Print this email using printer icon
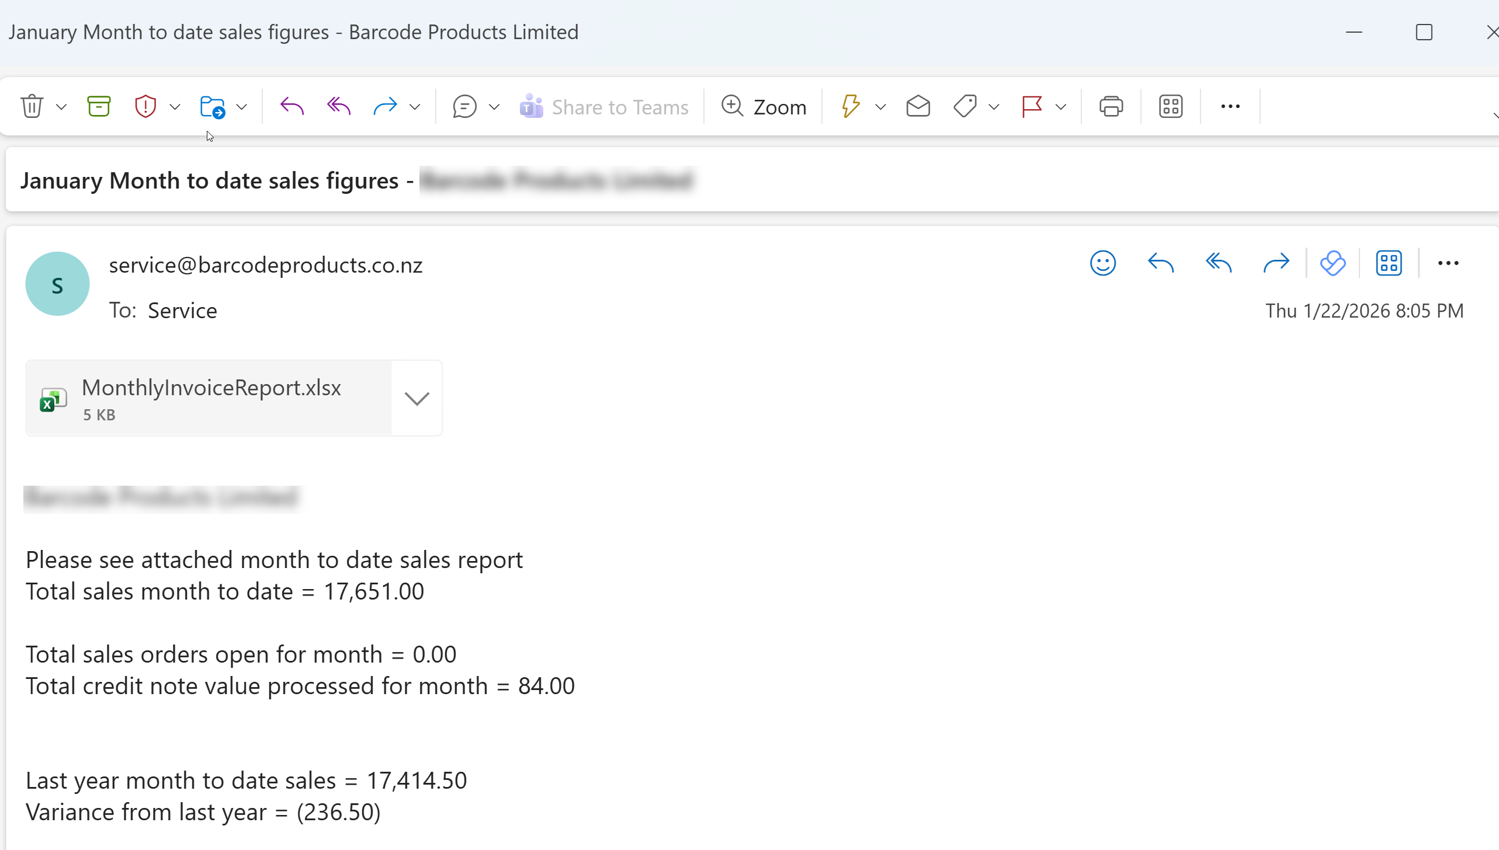The height and width of the screenshot is (850, 1499). (x=1111, y=106)
